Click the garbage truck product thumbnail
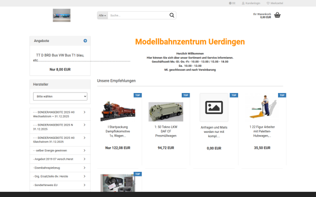This screenshot has width=316, height=197. click(x=166, y=112)
